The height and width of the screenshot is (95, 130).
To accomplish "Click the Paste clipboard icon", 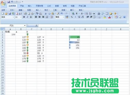I will pos(53,13).
